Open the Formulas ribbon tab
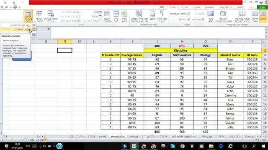This screenshot has width=268, height=150. 209,7
